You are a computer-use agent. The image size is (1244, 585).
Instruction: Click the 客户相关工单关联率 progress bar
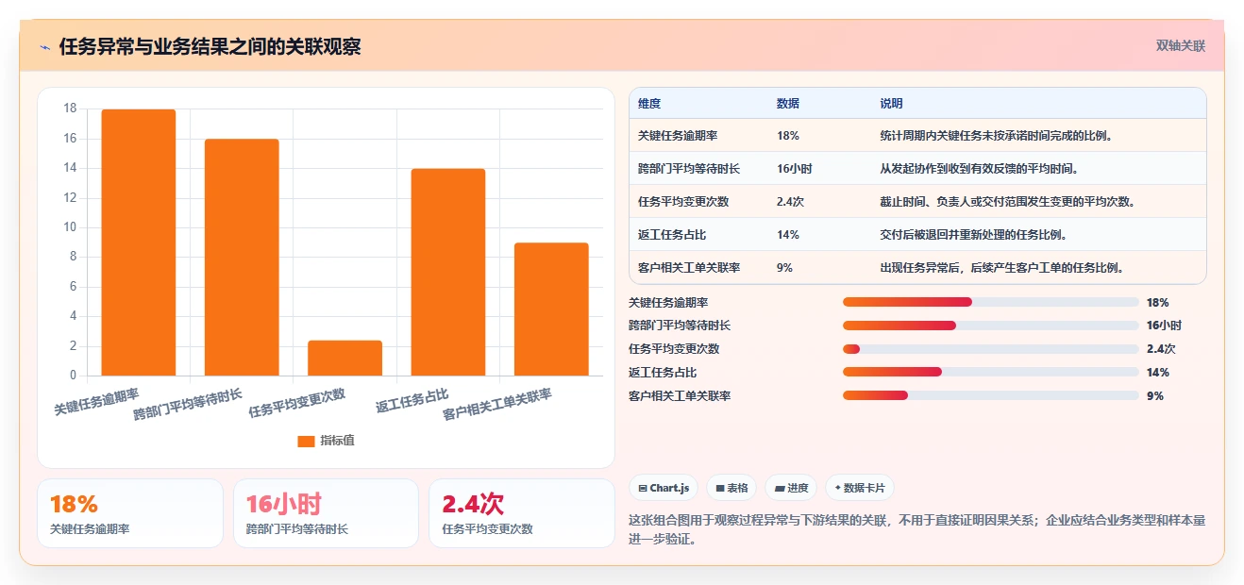pyautogui.click(x=990, y=396)
